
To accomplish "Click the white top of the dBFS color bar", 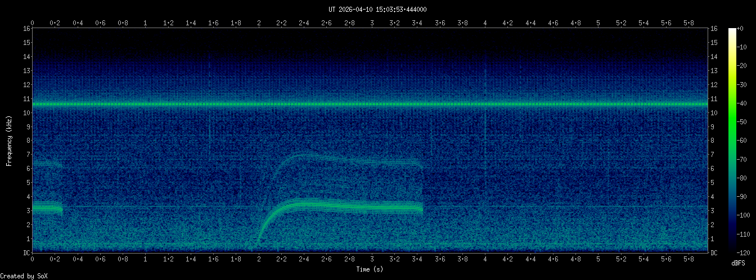I will point(732,30).
